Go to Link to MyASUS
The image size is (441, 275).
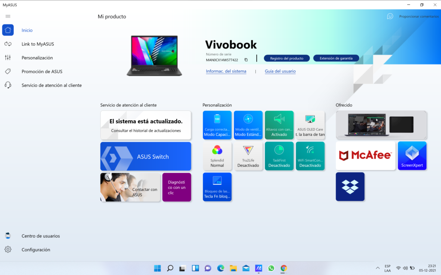tap(37, 44)
